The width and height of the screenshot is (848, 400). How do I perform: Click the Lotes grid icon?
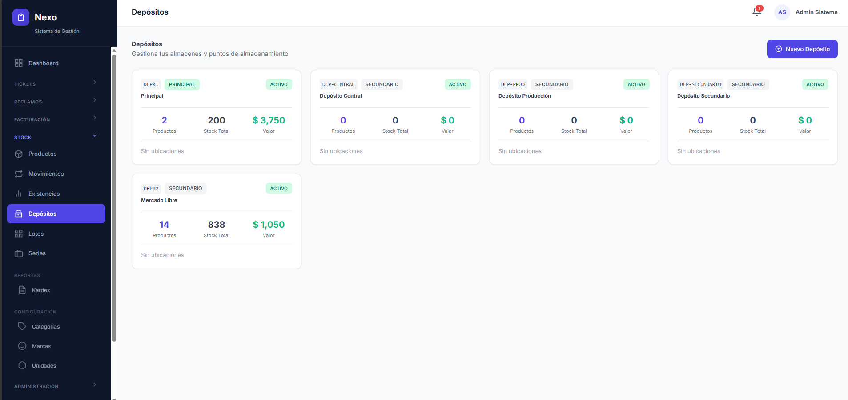pyautogui.click(x=19, y=234)
